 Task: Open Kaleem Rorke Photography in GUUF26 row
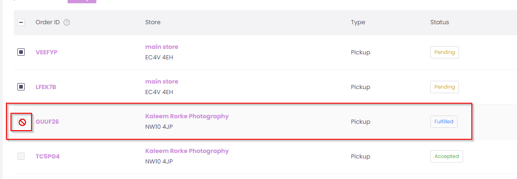(187, 116)
